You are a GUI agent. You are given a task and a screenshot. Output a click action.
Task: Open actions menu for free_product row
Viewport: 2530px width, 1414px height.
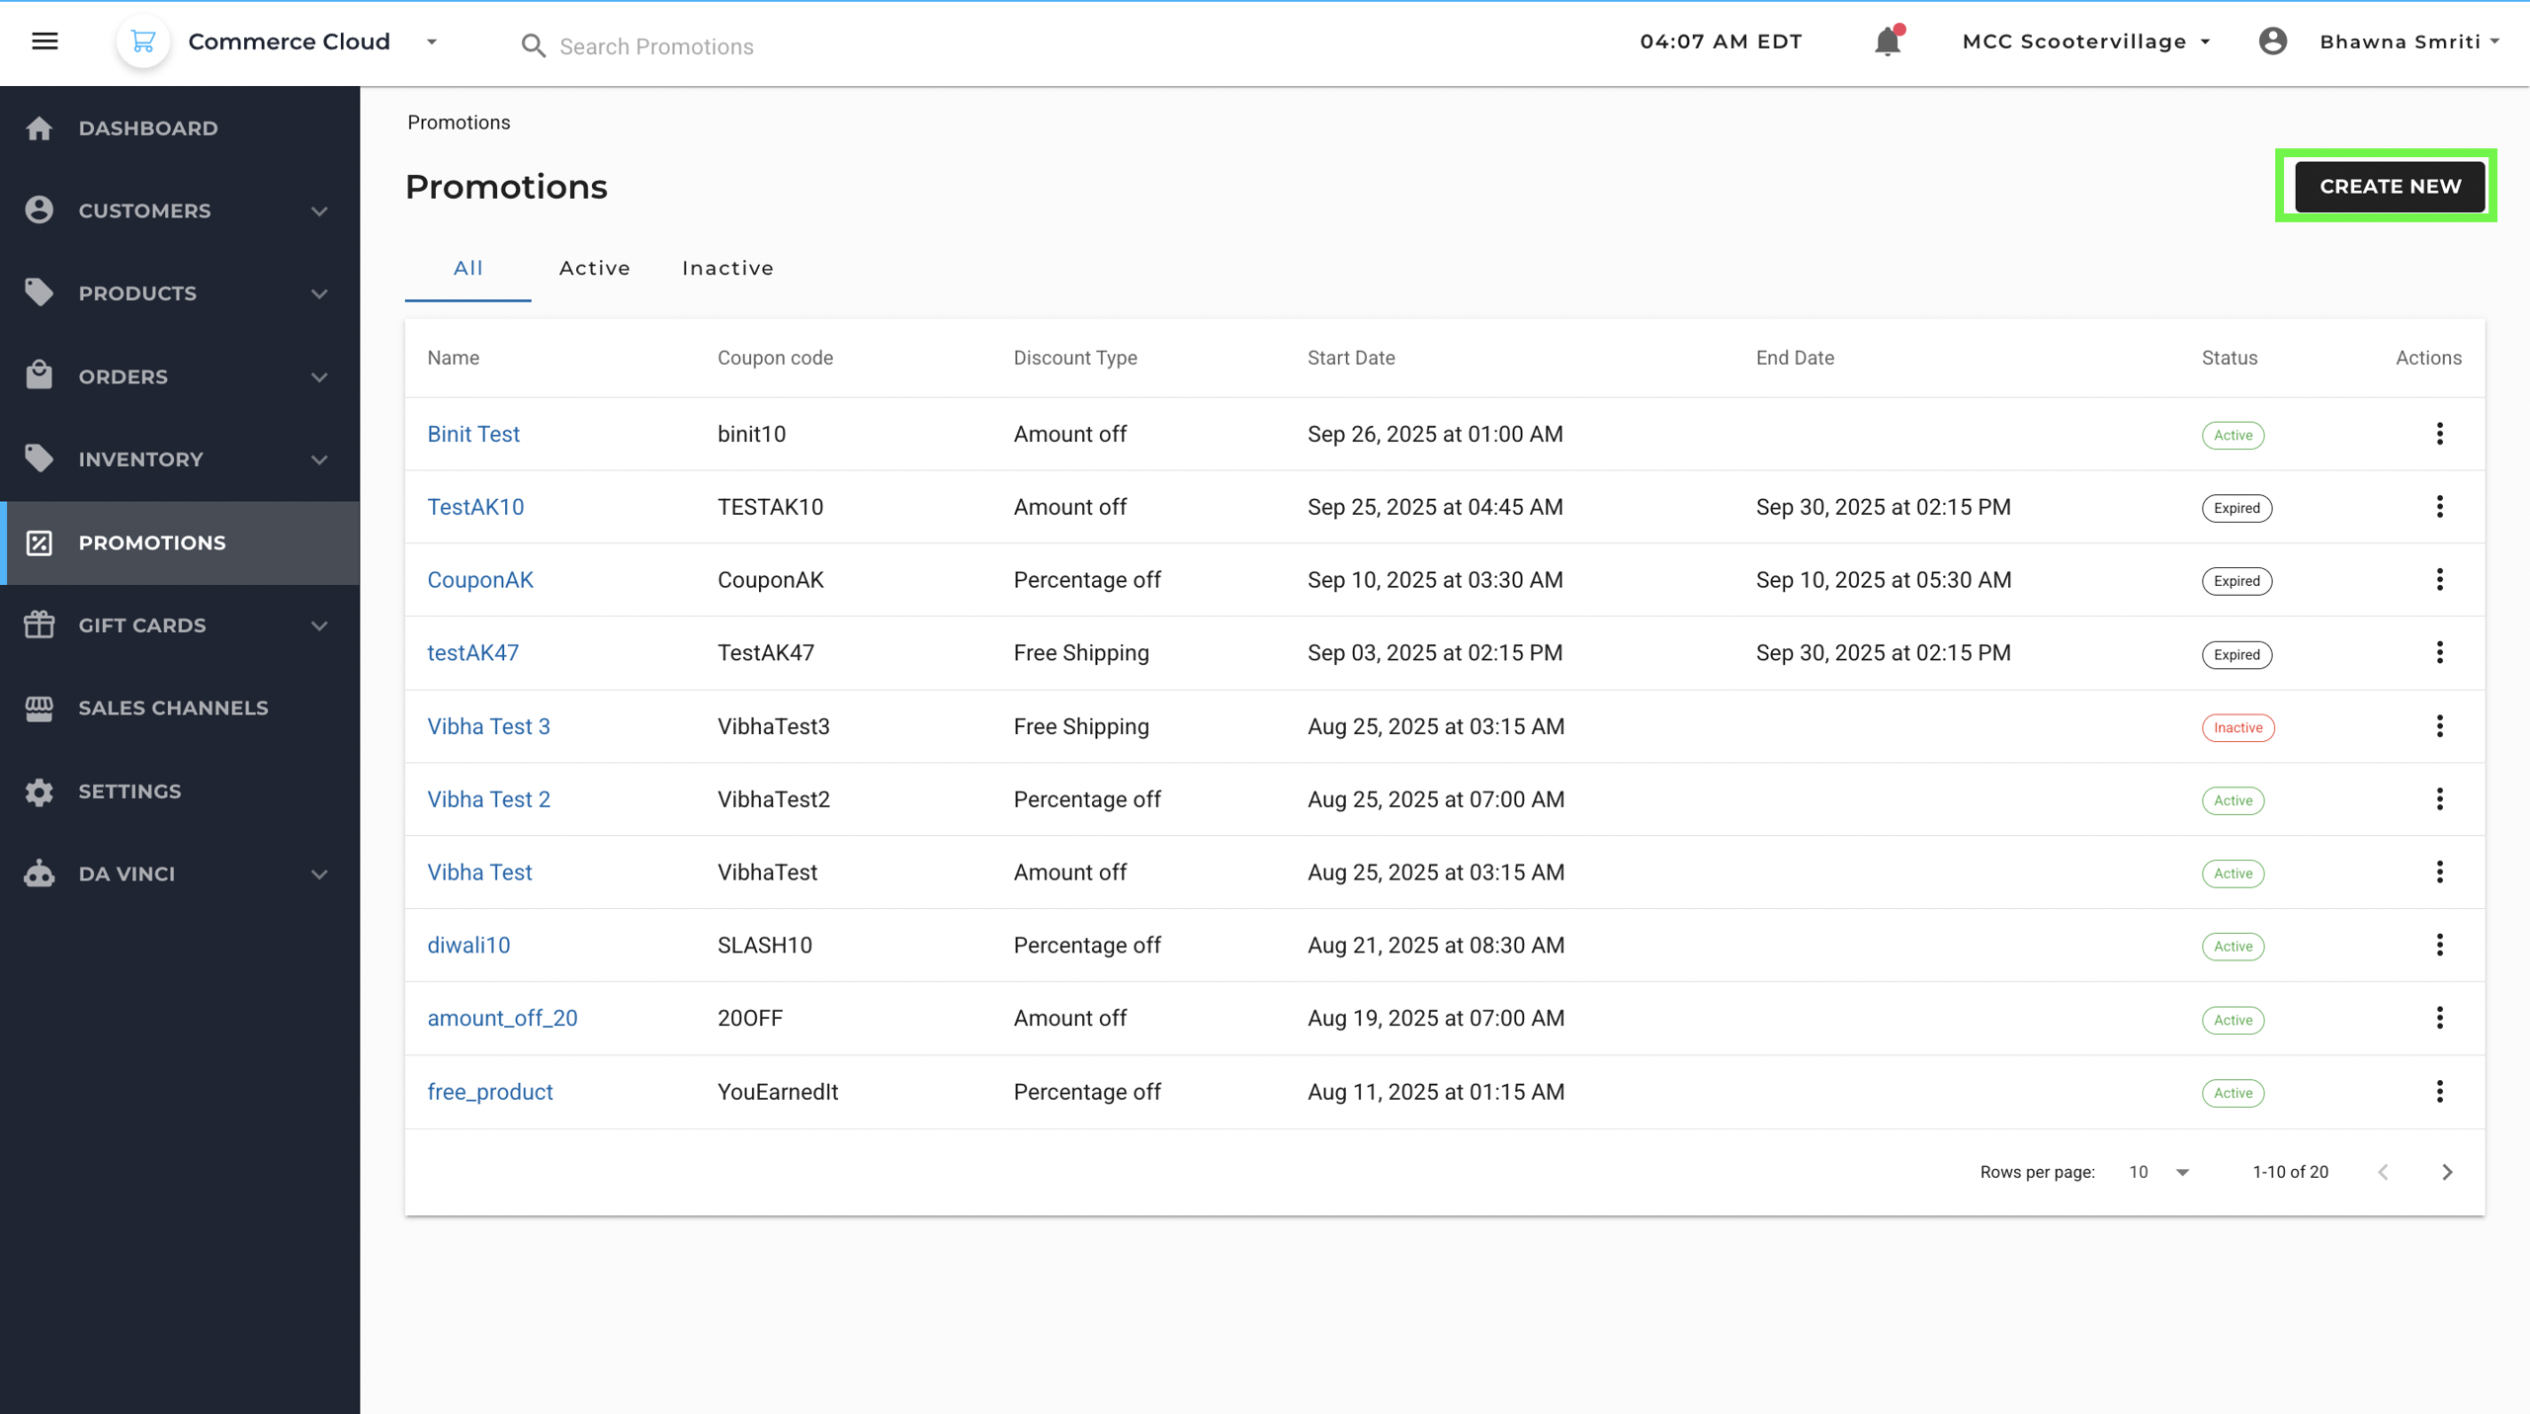2439,1092
